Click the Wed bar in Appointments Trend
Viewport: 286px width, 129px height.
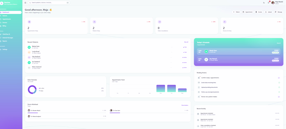(182, 90)
